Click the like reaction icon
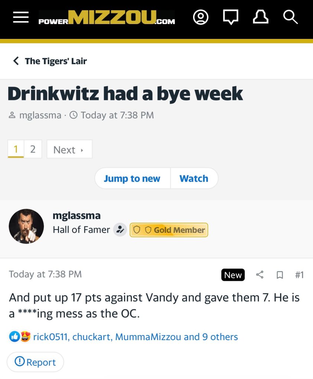The width and height of the screenshot is (313, 379). coord(14,337)
